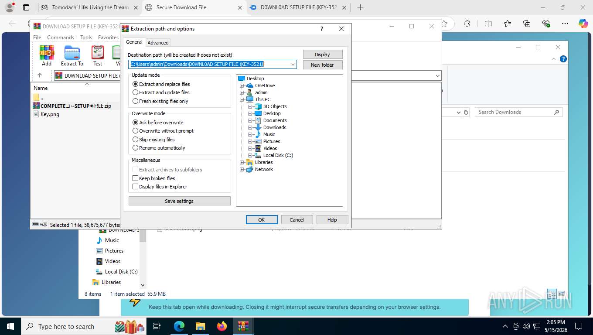This screenshot has height=335, width=593.
Task: Click the Explorer help question icon
Action: point(563,59)
